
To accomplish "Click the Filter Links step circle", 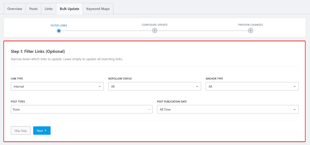I will pos(59,30).
